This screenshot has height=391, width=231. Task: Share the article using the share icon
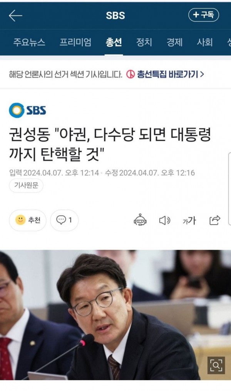click(215, 220)
